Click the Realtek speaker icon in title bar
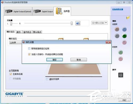 2,2
